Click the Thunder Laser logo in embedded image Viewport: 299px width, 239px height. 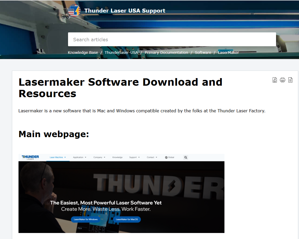(x=30, y=157)
